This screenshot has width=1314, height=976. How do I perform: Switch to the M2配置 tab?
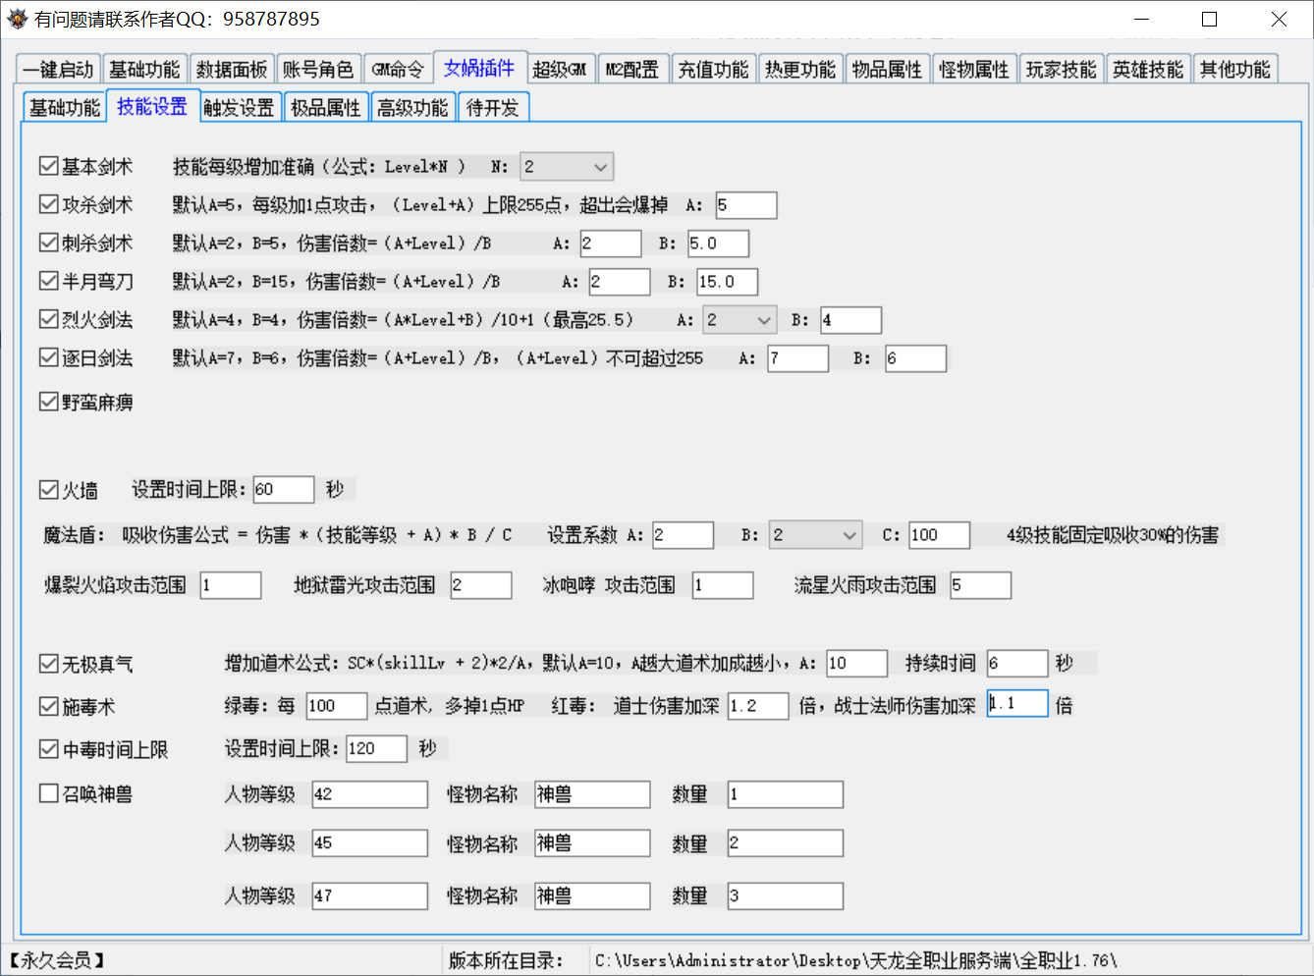[632, 69]
